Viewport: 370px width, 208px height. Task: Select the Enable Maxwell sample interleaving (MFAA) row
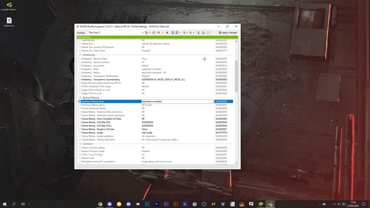click(156, 83)
